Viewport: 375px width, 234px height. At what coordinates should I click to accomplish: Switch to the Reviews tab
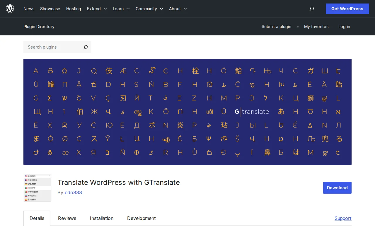pos(67,218)
